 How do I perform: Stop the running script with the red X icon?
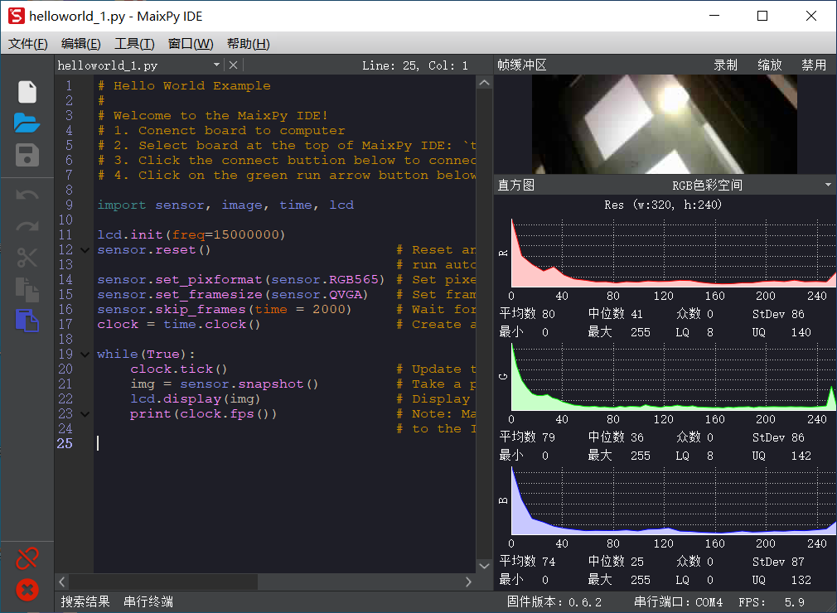coord(27,590)
